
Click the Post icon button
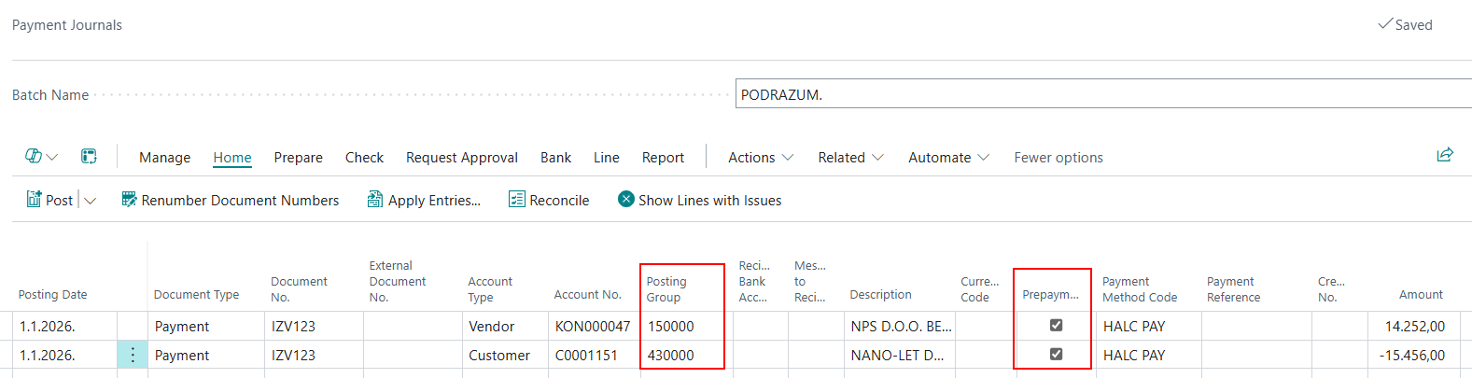pyautogui.click(x=49, y=200)
